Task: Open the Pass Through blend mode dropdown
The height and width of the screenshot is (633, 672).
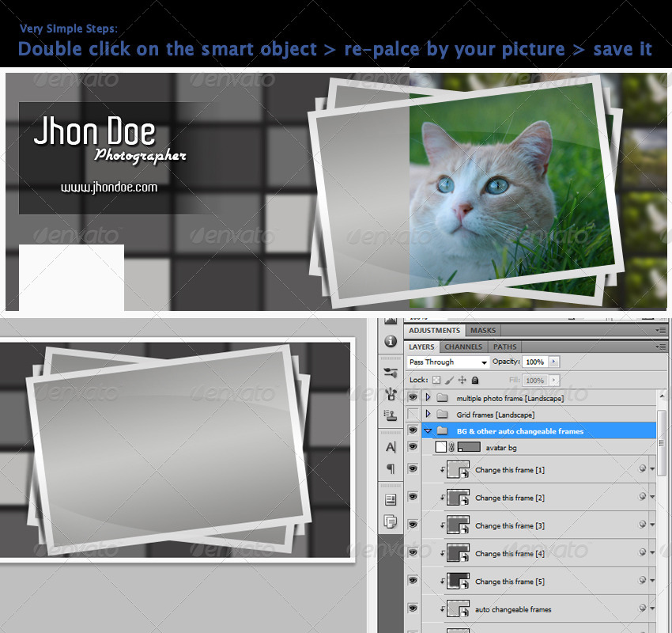Action: 448,362
